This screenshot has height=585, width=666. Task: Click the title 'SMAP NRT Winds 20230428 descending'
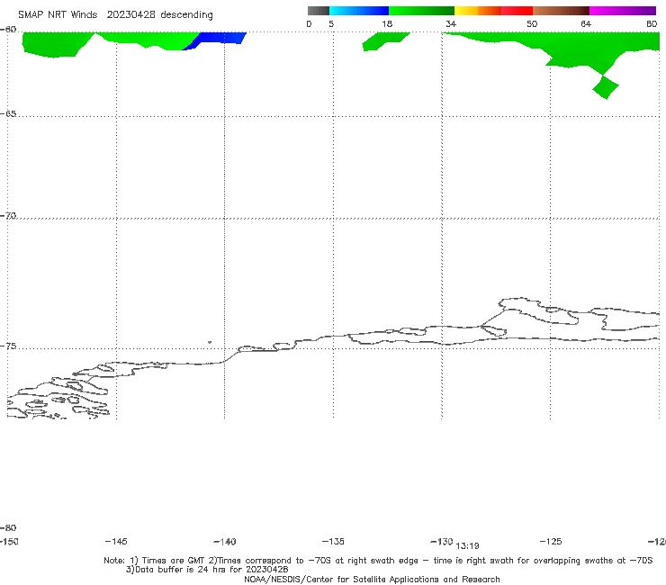(x=115, y=14)
